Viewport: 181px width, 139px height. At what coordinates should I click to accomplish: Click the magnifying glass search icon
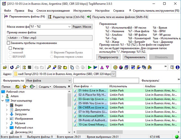point(17,67)
